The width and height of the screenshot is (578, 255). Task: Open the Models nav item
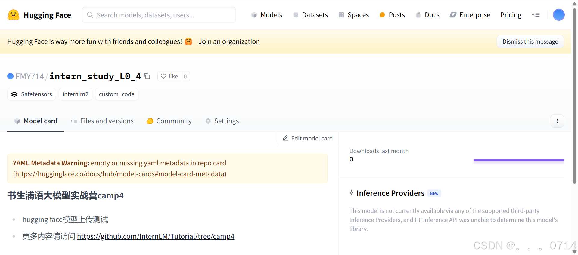267,15
